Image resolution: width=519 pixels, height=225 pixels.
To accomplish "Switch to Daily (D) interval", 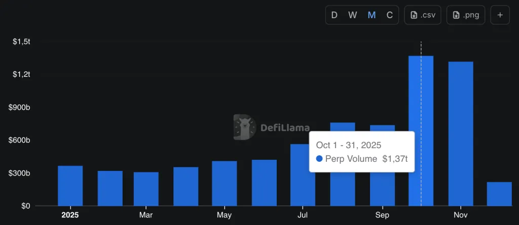I will pos(334,15).
